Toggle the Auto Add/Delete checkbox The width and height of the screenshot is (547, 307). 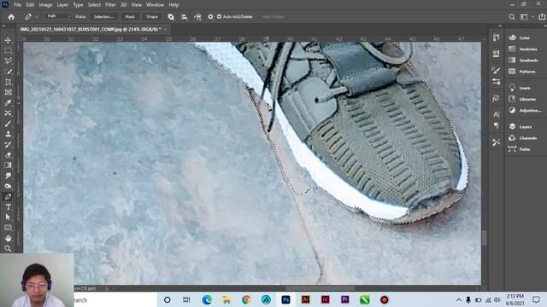(219, 17)
